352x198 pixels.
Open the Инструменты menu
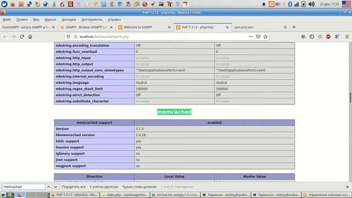92,20
